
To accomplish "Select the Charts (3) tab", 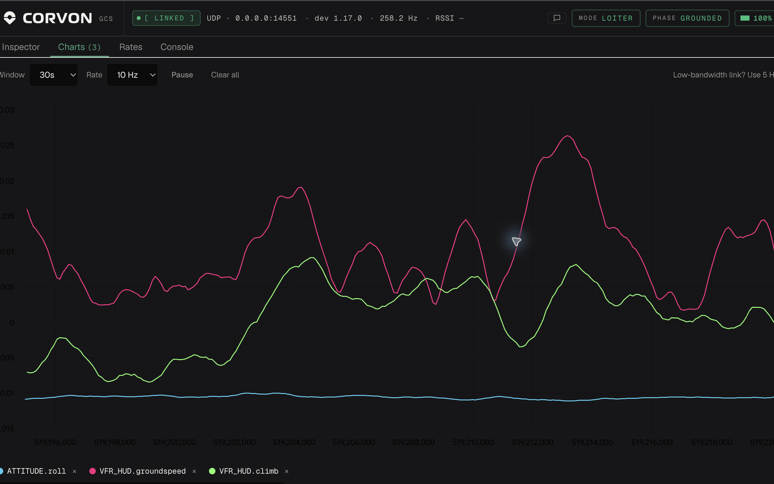I will pos(79,47).
